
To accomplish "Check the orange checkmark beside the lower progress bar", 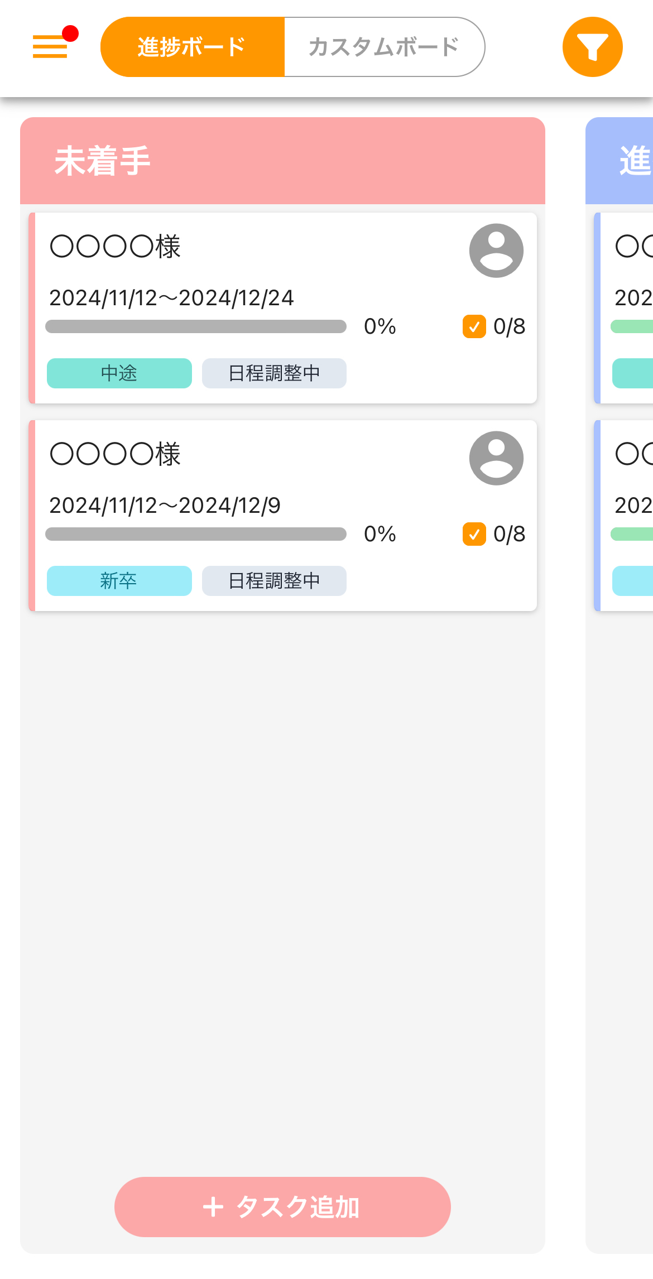I will click(x=475, y=534).
